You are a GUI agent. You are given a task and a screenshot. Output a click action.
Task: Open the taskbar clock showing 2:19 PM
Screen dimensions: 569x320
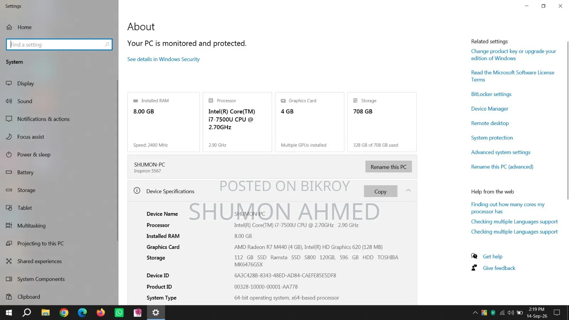537,313
